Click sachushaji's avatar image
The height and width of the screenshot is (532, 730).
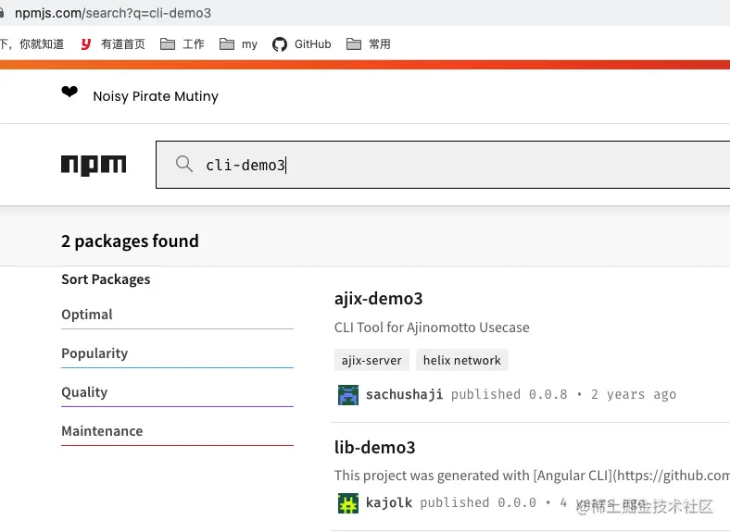[x=348, y=395]
